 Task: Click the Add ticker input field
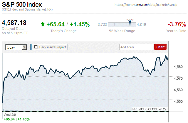pos(136,47)
